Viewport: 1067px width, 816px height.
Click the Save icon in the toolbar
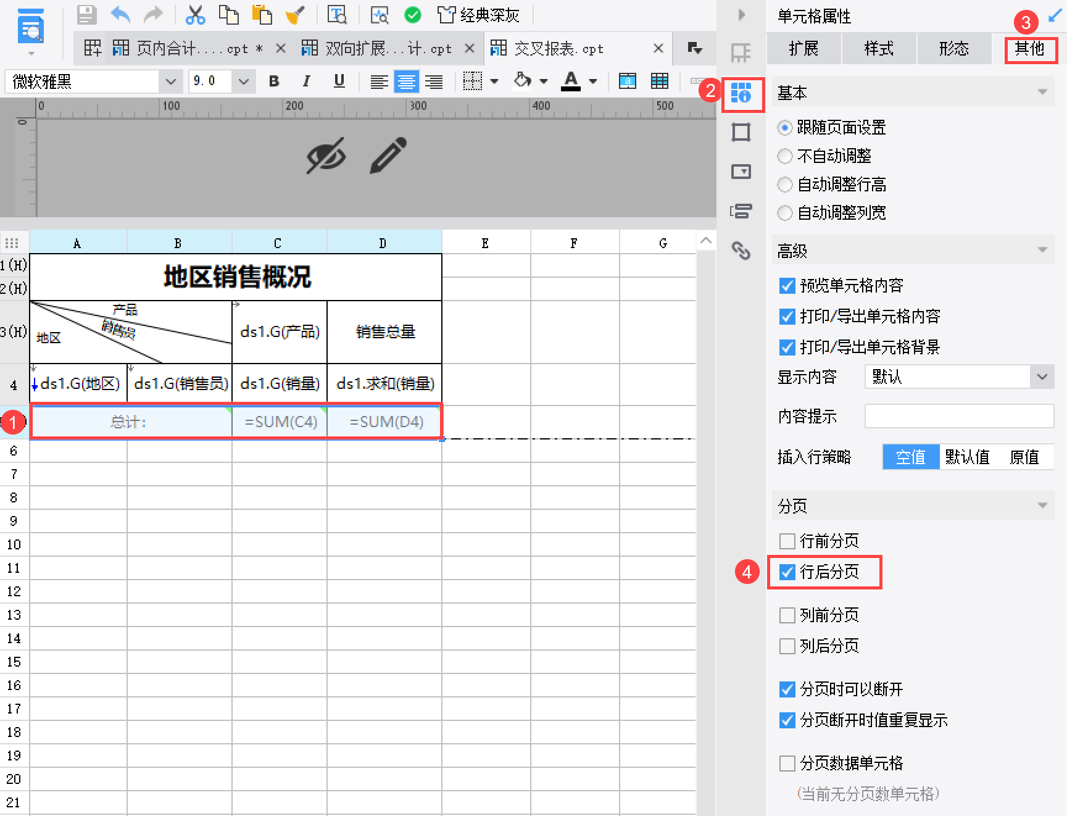click(x=86, y=15)
